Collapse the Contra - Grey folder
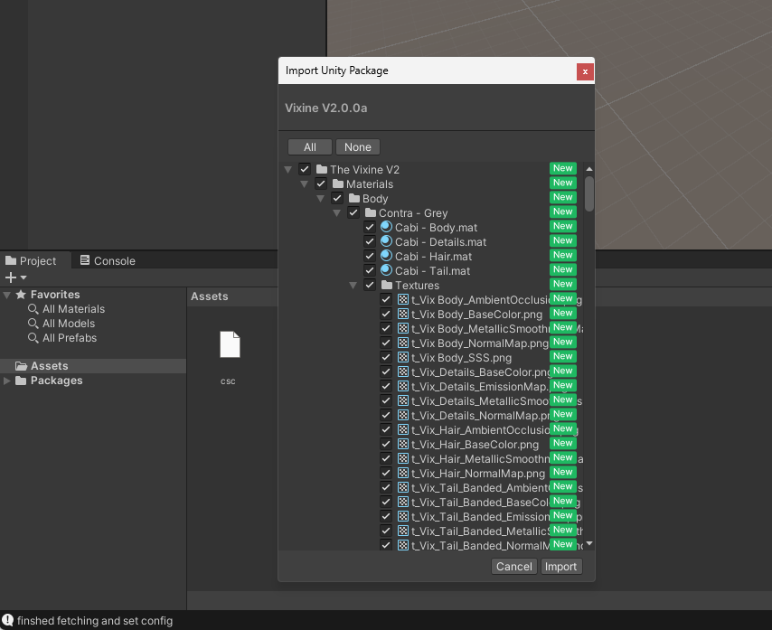Viewport: 772px width, 630px height. (x=336, y=213)
